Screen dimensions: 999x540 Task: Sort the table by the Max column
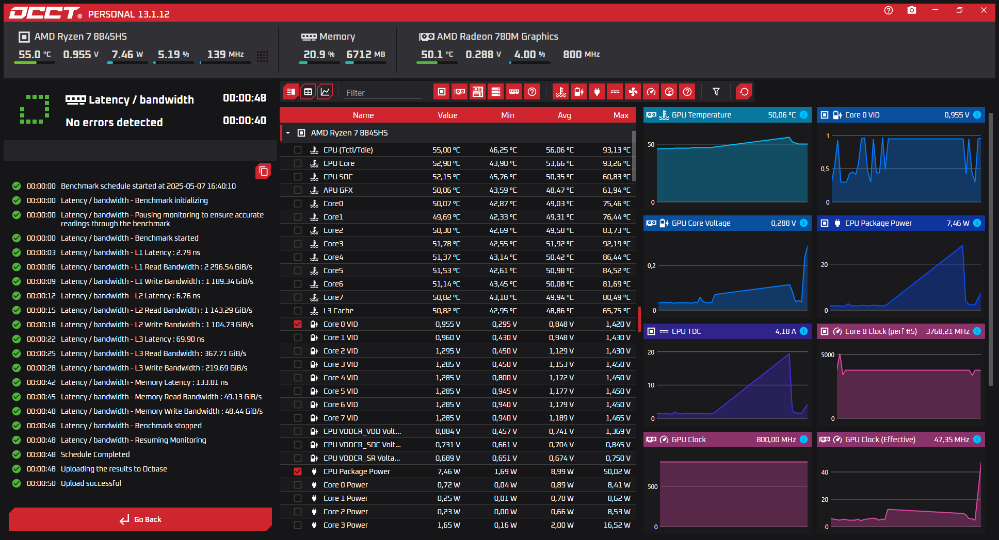(x=621, y=115)
